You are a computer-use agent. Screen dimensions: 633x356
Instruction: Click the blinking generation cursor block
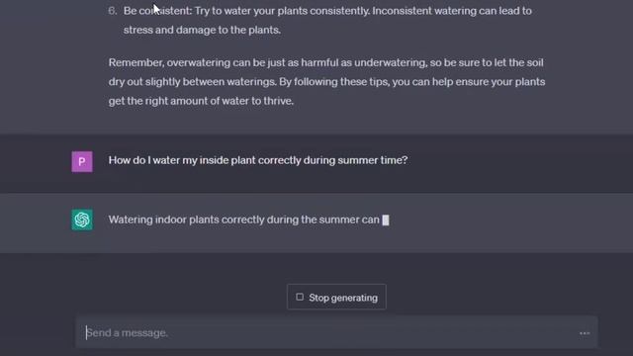pos(386,220)
